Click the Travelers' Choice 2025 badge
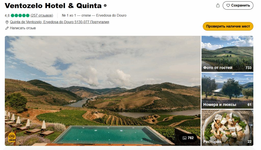This screenshot has width=261, height=150. pos(12,138)
